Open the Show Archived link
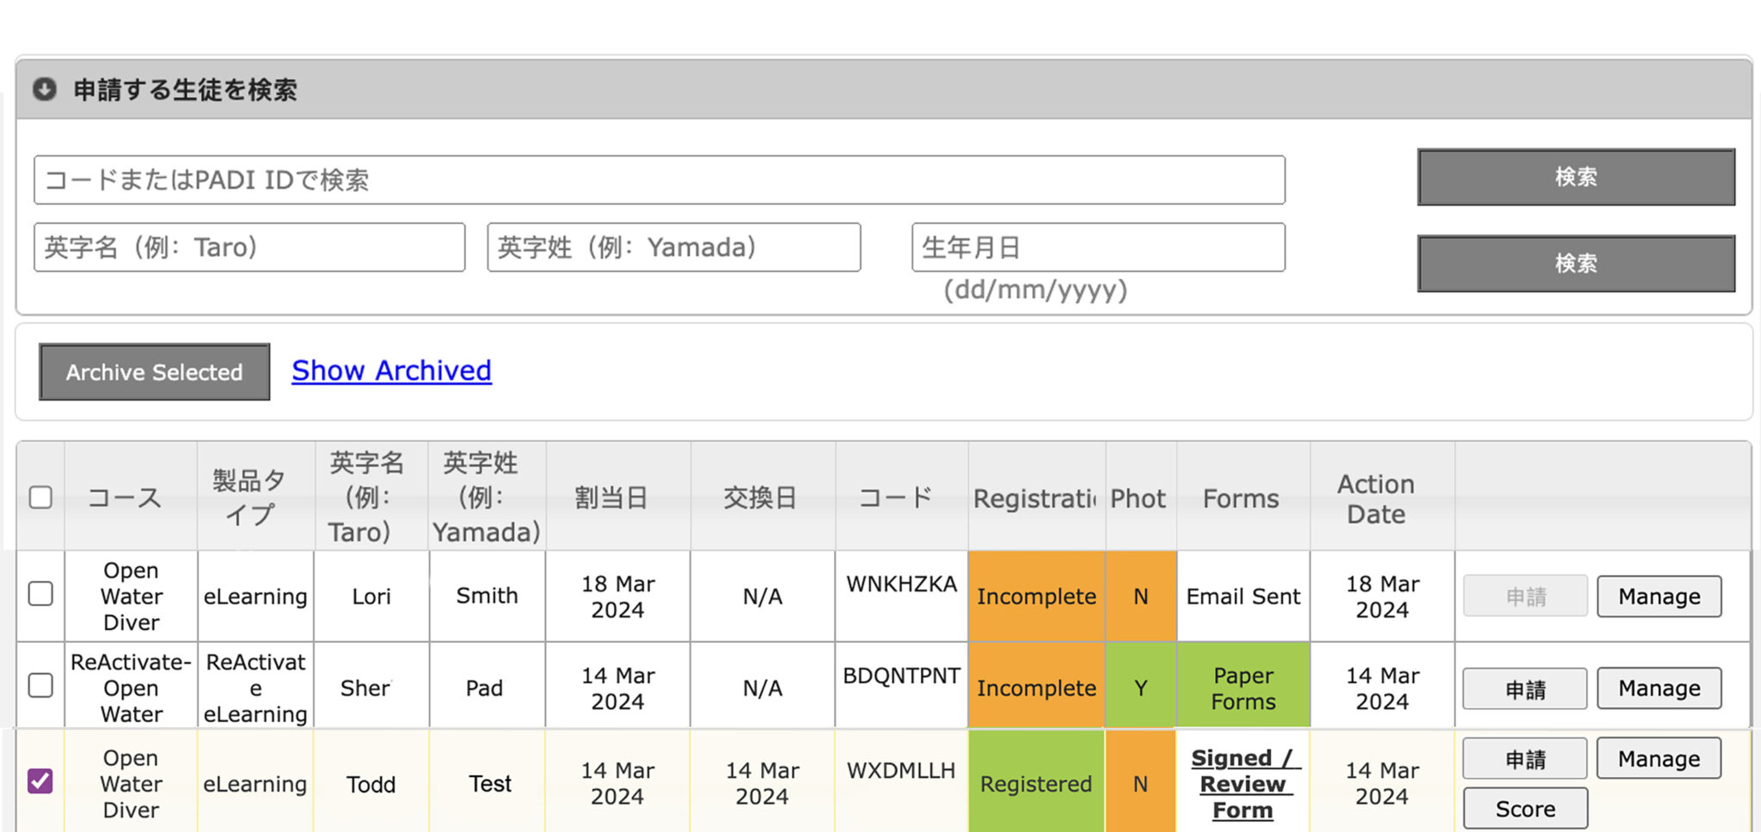The height and width of the screenshot is (832, 1761). click(391, 370)
